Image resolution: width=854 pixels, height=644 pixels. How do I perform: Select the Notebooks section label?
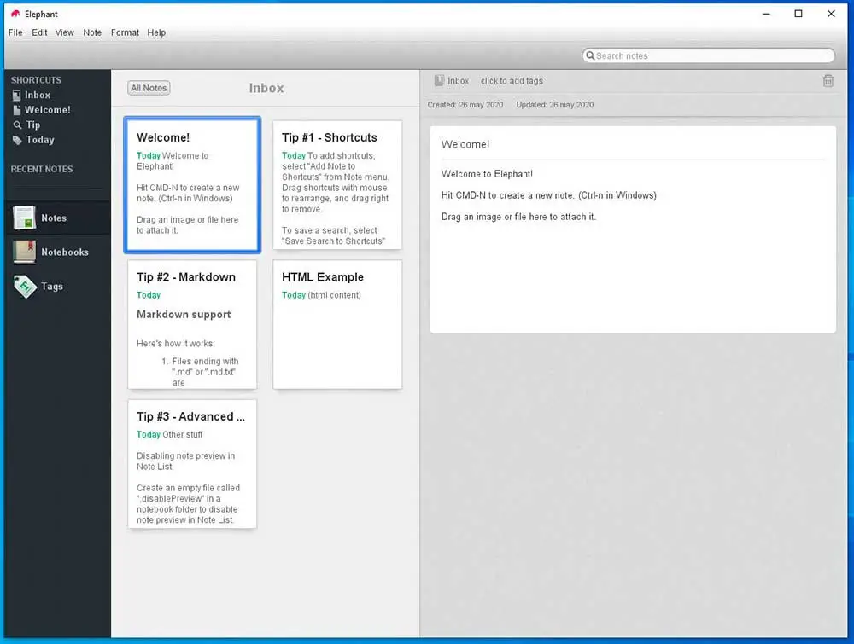pyautogui.click(x=65, y=252)
